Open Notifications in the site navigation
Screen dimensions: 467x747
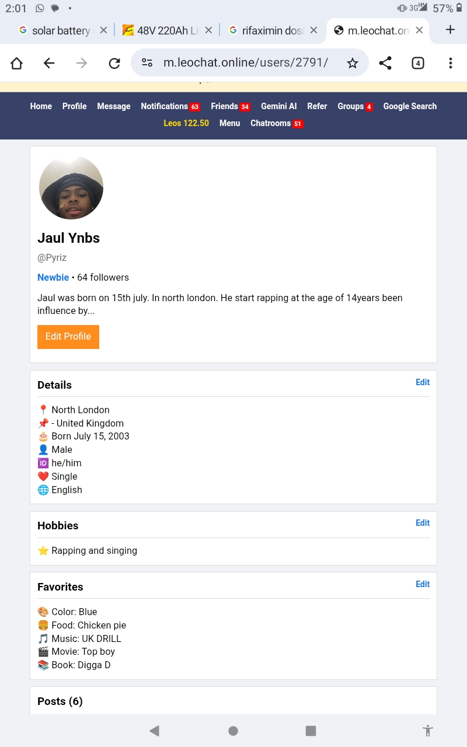pyautogui.click(x=169, y=106)
